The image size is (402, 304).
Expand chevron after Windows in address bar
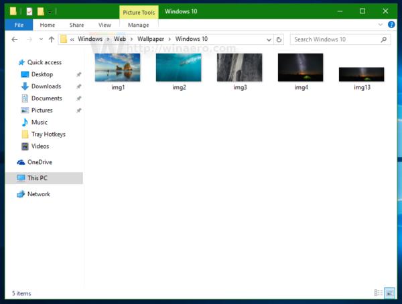(108, 40)
